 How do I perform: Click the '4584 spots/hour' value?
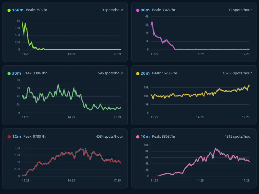coord(109,137)
